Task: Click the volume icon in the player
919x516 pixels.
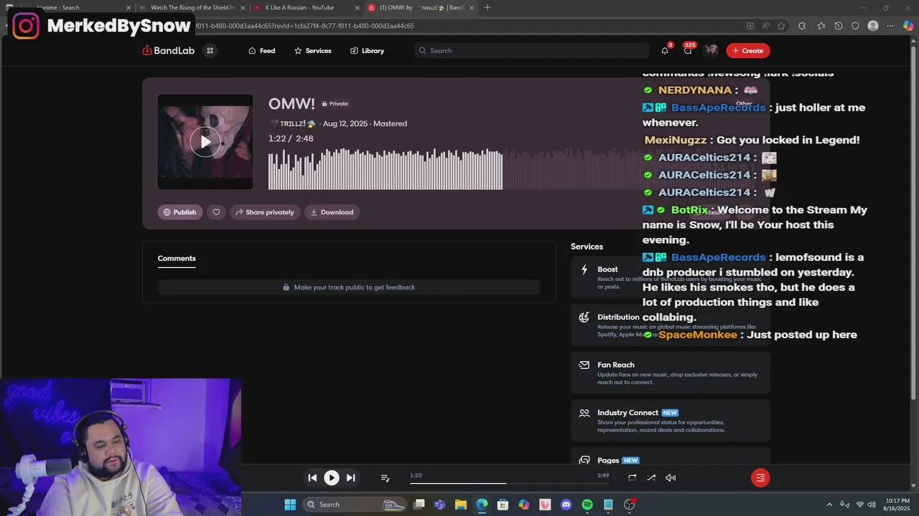Action: [x=671, y=477]
